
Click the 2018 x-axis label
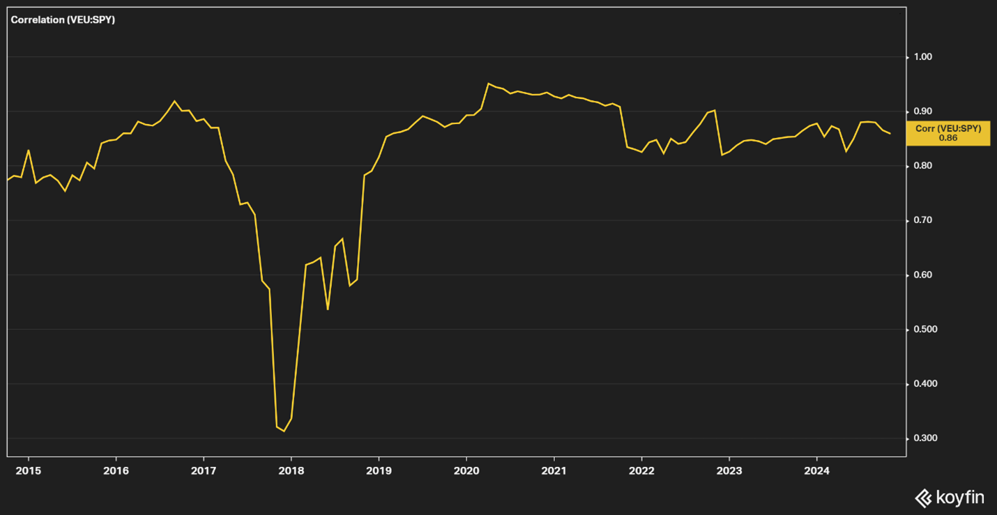(291, 470)
